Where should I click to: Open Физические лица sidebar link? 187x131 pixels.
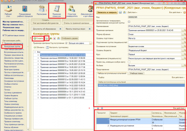[11, 28]
